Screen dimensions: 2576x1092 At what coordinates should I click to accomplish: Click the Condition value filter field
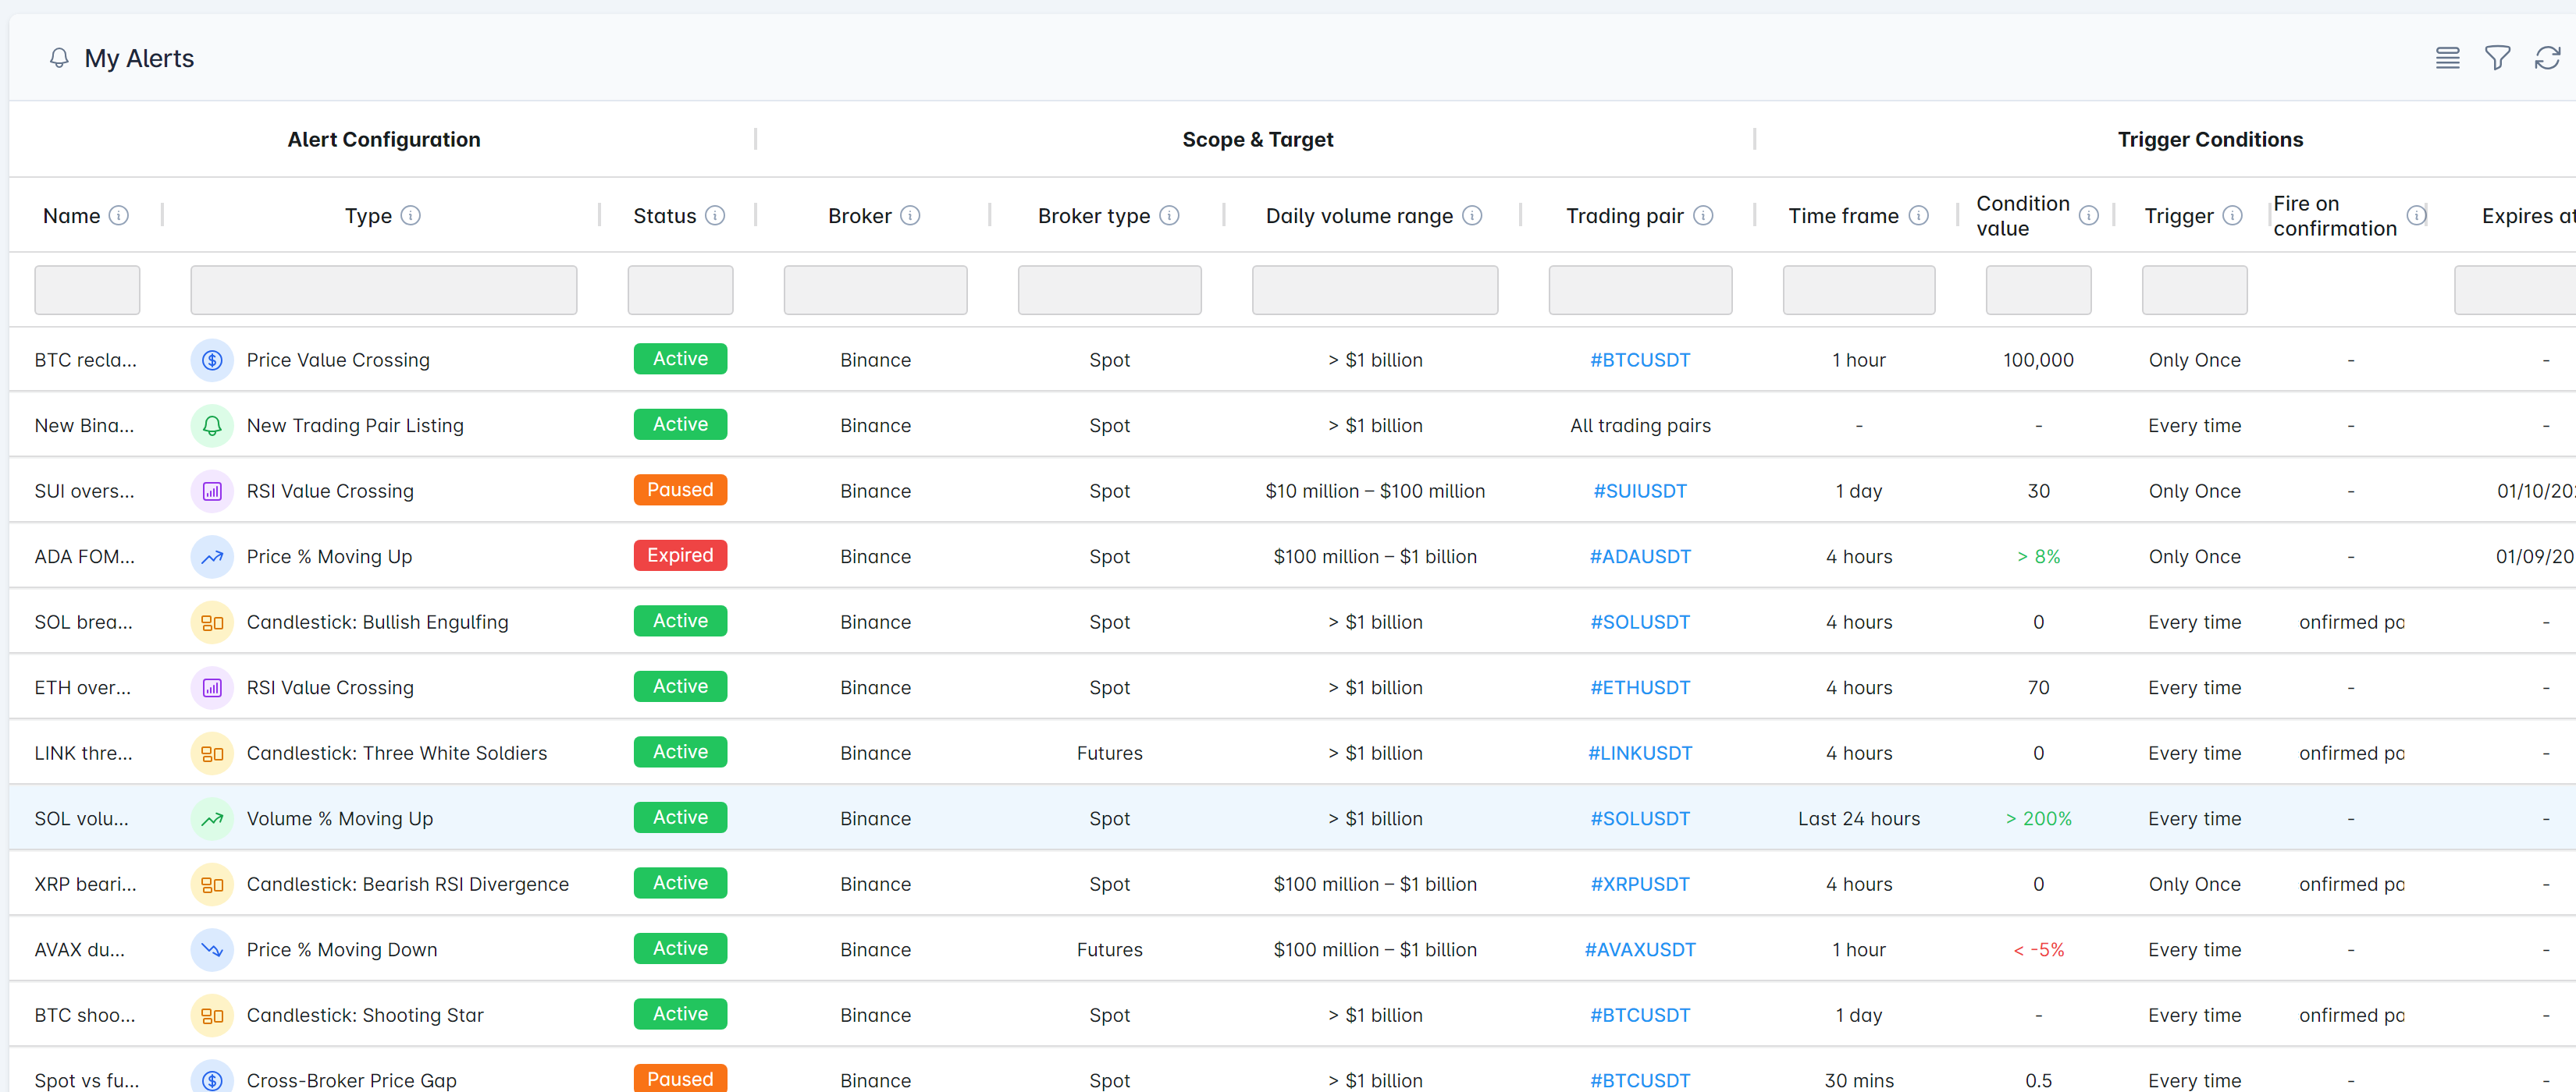(2038, 289)
